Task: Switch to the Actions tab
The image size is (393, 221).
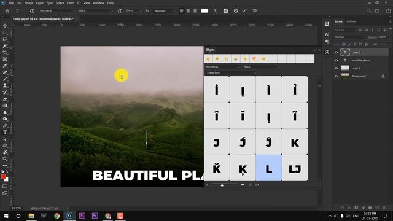Action: pos(351,21)
